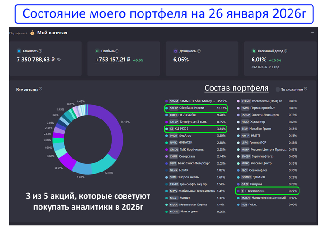Click the SBMM ticker badge in the list
325x232 pixels.
pos(174,101)
